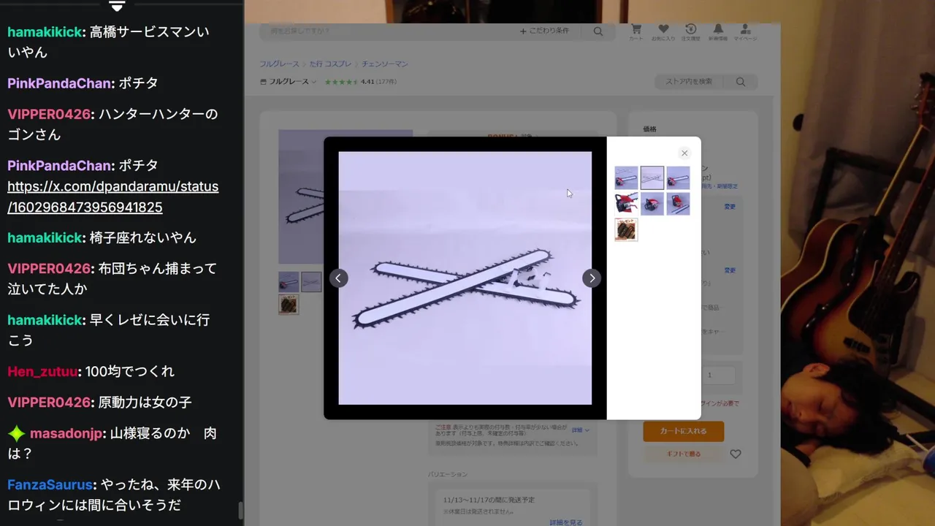The height and width of the screenshot is (526, 935).
Task: Click the 詳細を見る shipping link
Action: pos(566,522)
